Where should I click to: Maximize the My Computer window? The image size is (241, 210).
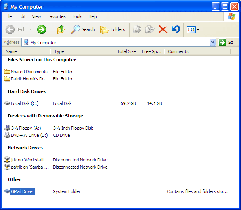225,7
